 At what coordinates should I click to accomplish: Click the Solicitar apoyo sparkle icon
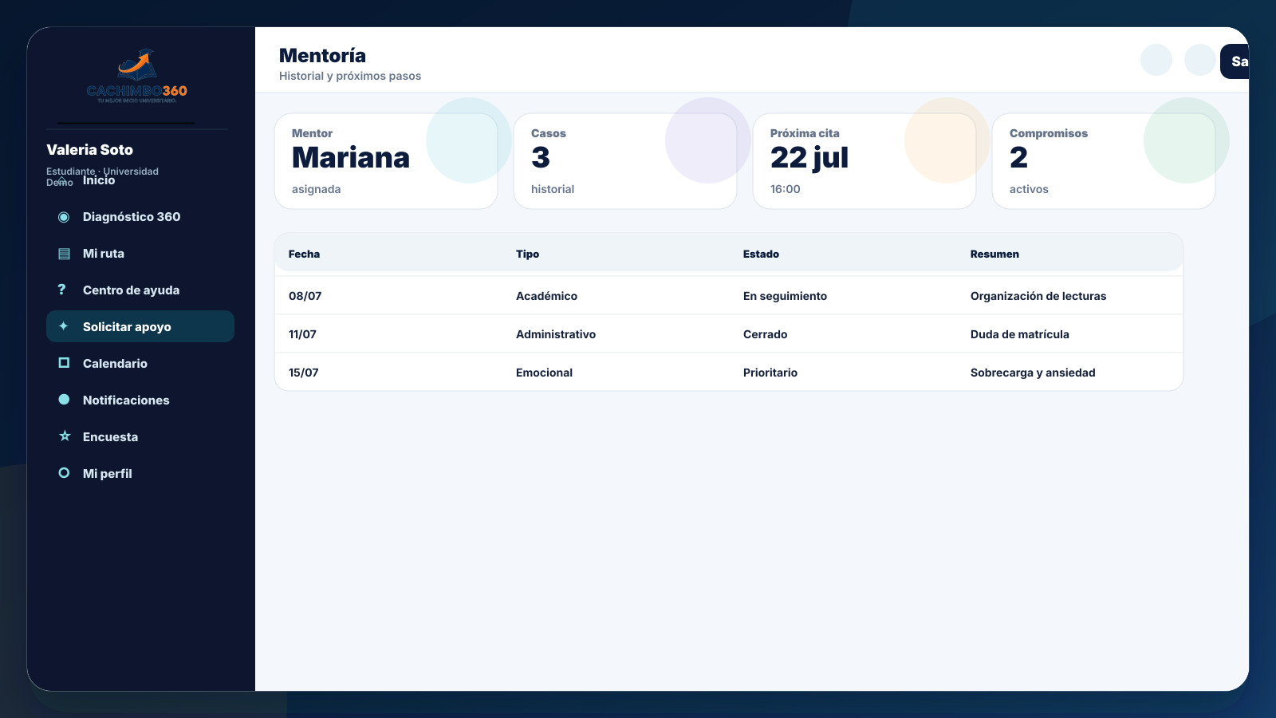point(64,326)
